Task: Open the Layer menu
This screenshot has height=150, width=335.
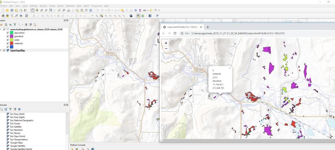Action: point(25,6)
